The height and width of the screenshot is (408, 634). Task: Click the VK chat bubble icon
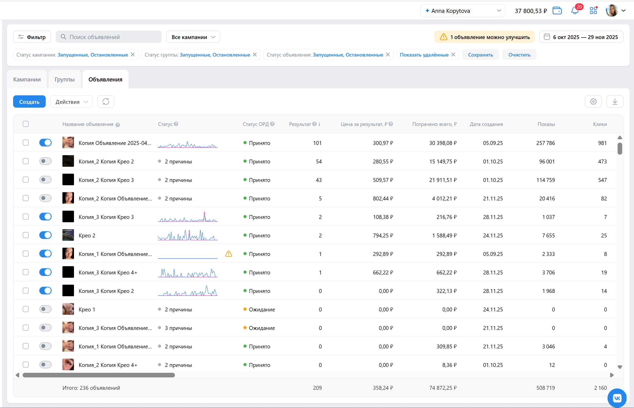coord(617,398)
